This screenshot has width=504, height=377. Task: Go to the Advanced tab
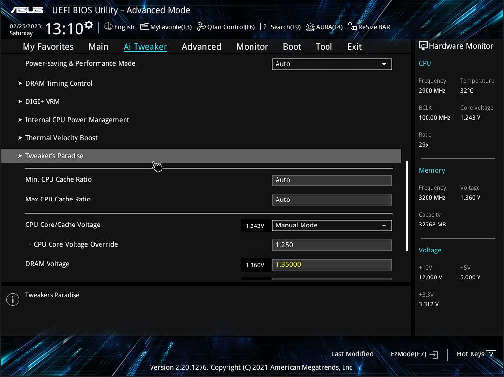click(202, 46)
